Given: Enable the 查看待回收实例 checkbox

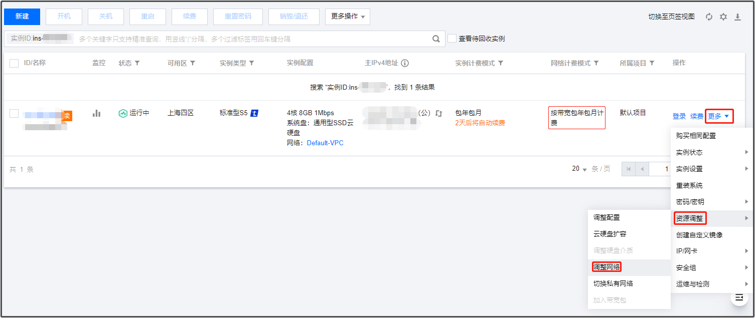Looking at the screenshot, I should click(x=452, y=39).
